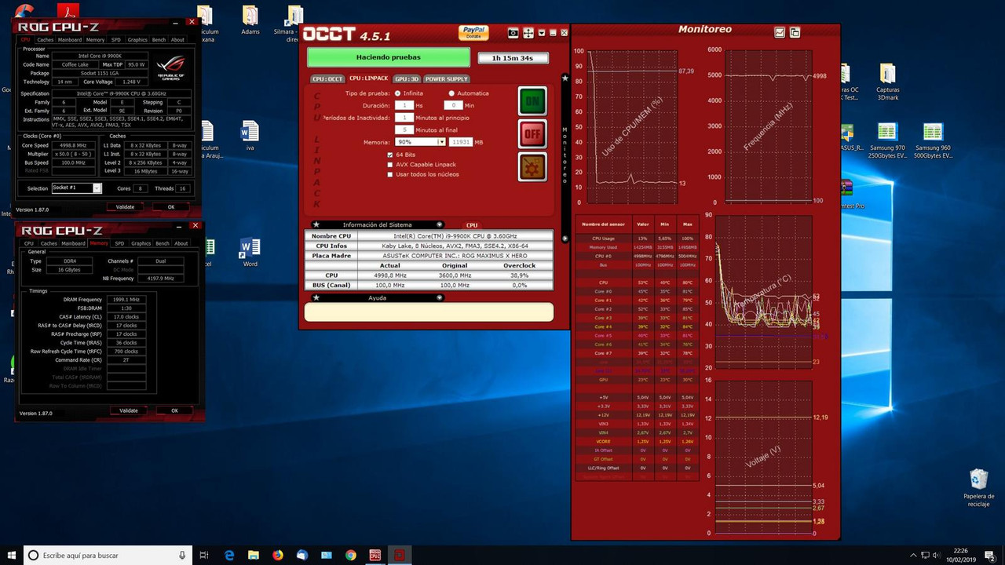Open the Bench tab in top CPU-Z
The image size is (1005, 565).
coord(159,39)
